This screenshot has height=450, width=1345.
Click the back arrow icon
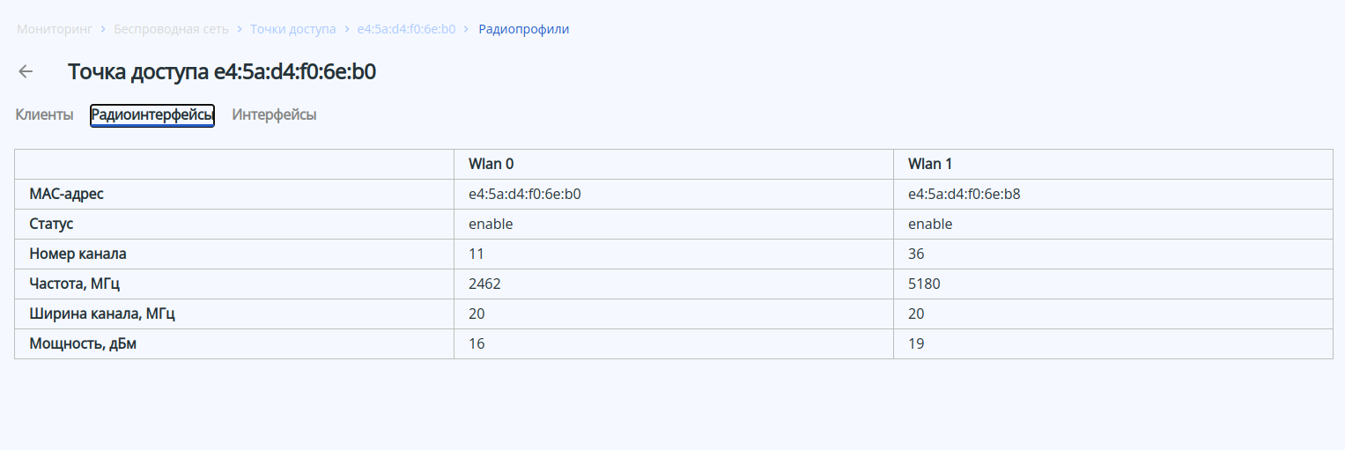point(26,72)
